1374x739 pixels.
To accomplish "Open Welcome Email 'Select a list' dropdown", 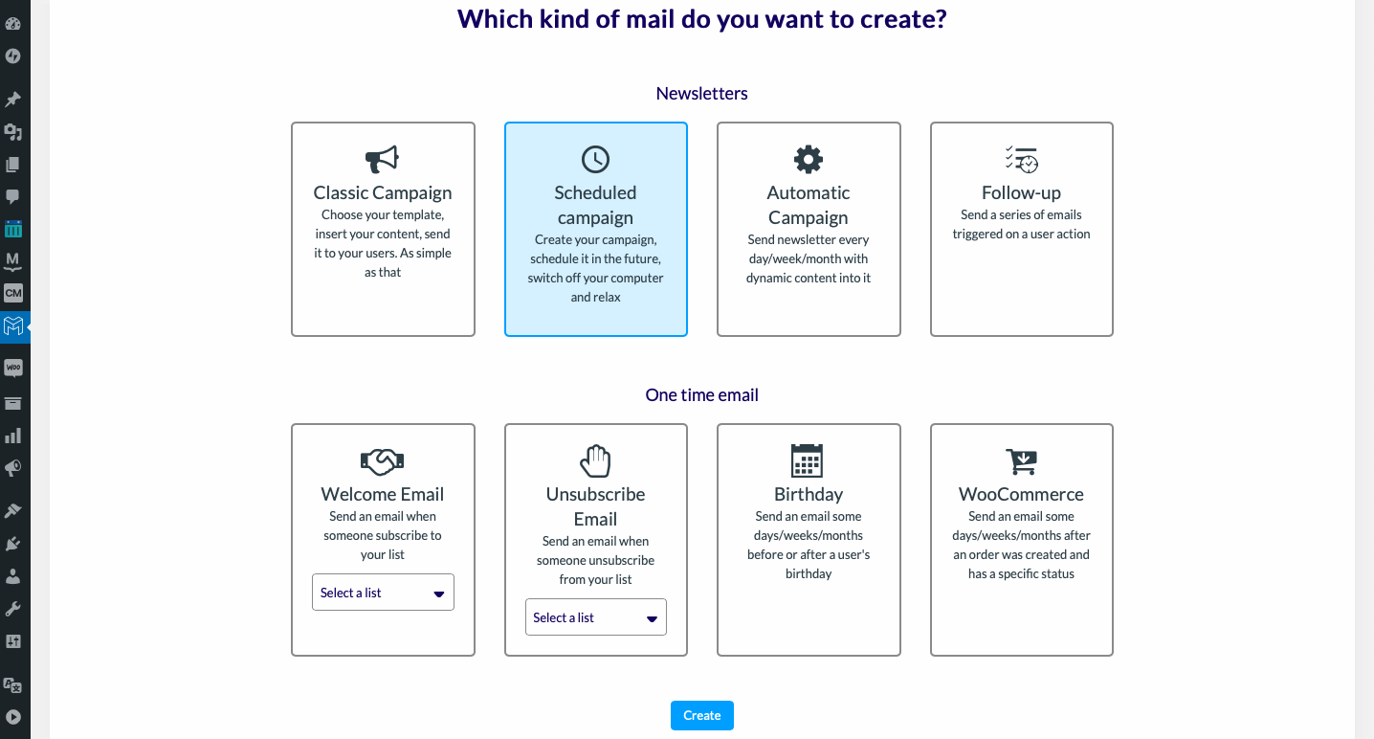I will pyautogui.click(x=383, y=593).
